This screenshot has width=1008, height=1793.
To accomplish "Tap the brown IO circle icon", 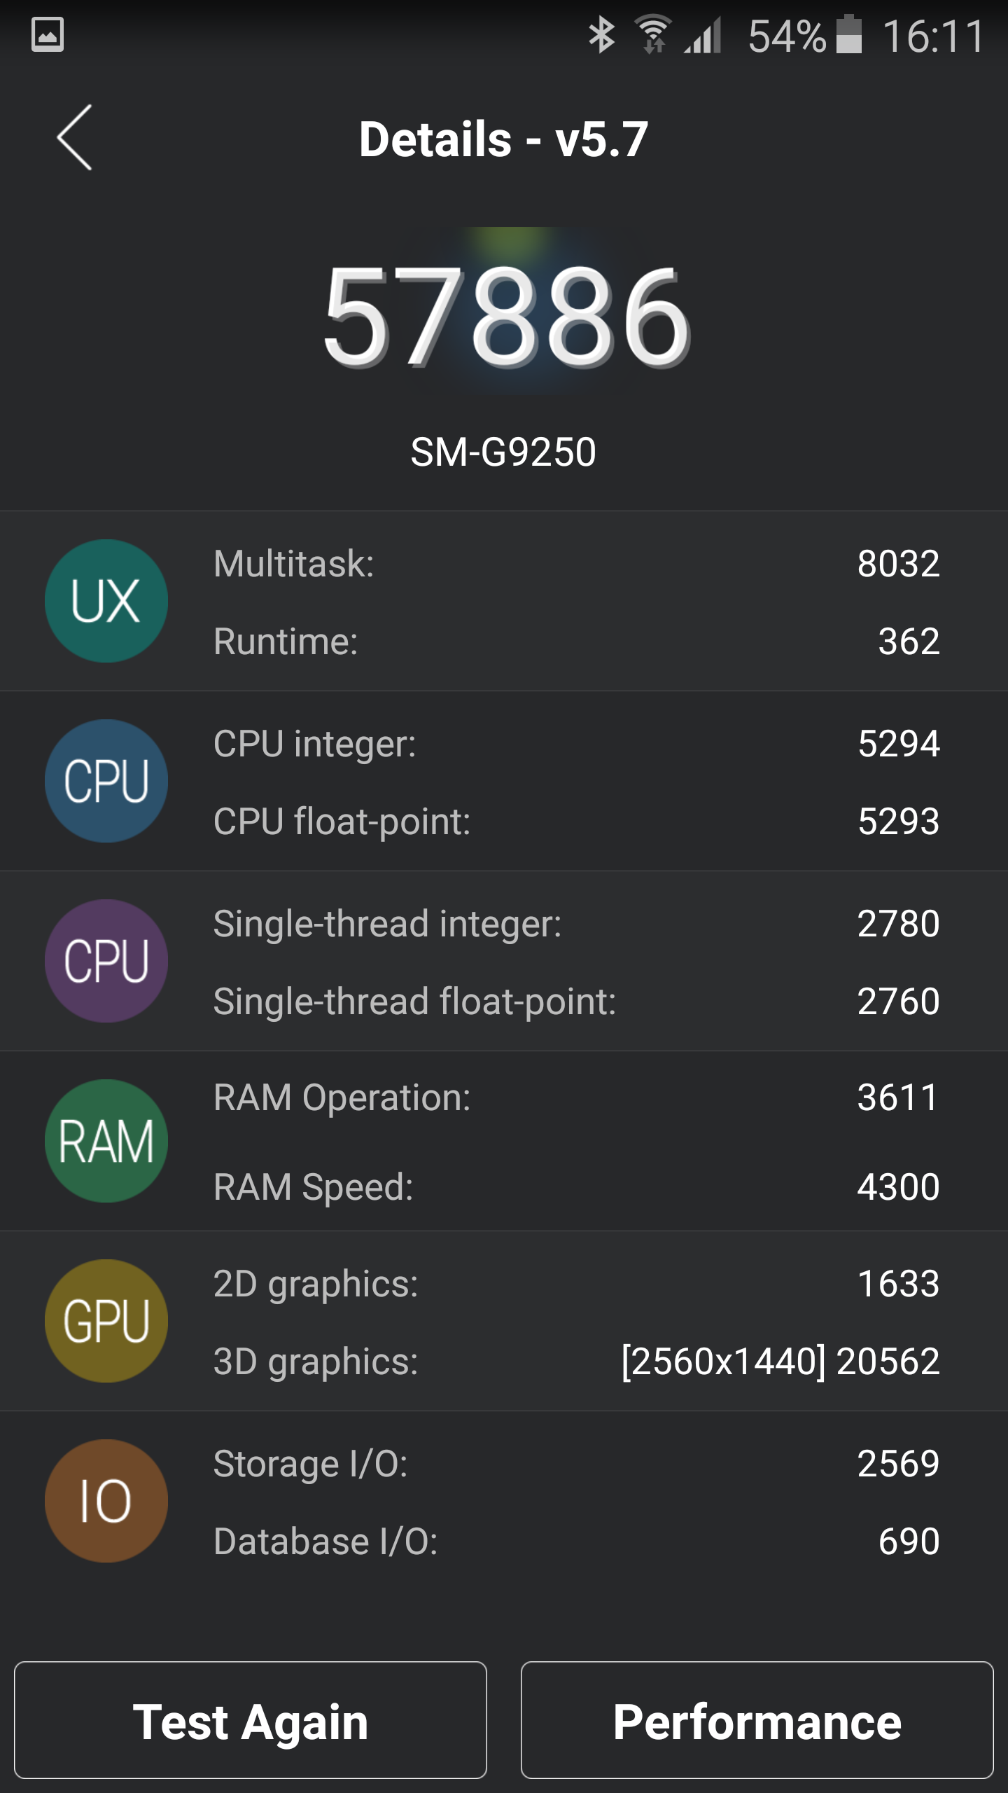I will [106, 1501].
